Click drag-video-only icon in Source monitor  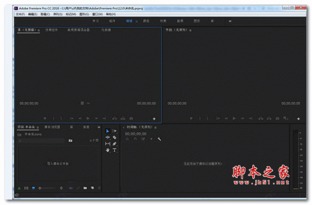(82, 103)
